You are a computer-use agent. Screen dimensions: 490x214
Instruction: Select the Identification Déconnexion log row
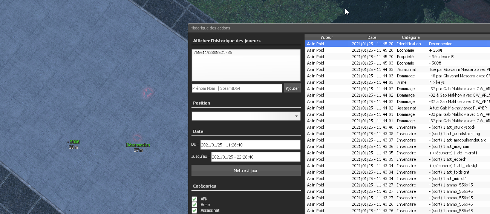397,44
